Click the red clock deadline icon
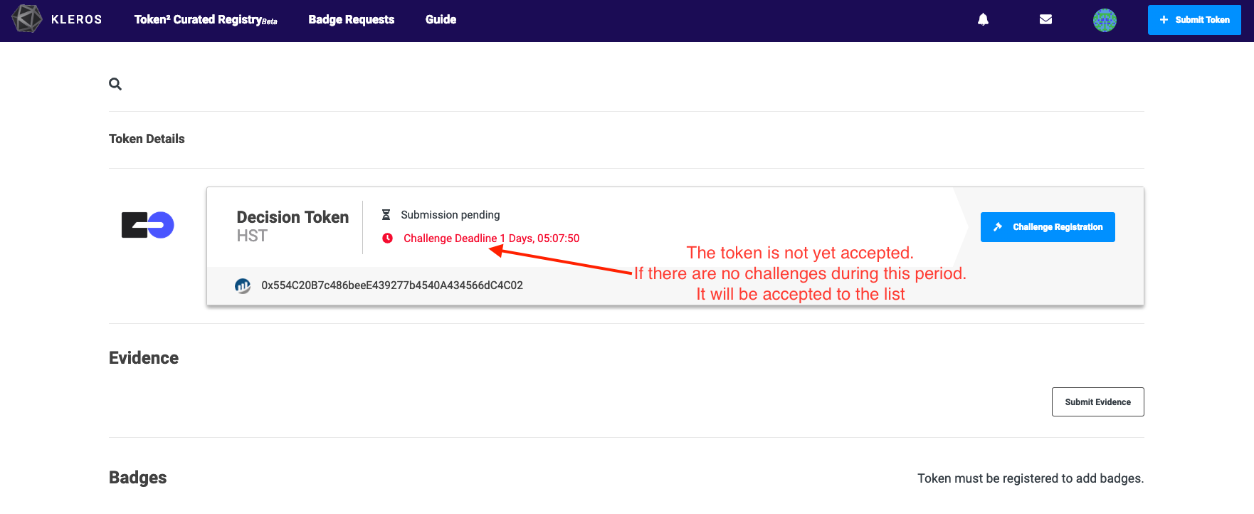This screenshot has height=514, width=1254. [x=387, y=238]
